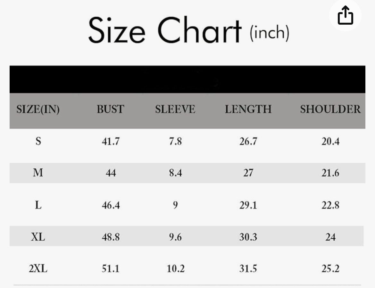Click the SIZE(IN) column header
The height and width of the screenshot is (288, 375).
[x=38, y=110]
